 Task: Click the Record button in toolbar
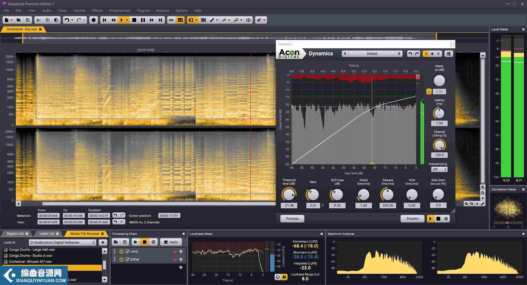[x=94, y=20]
